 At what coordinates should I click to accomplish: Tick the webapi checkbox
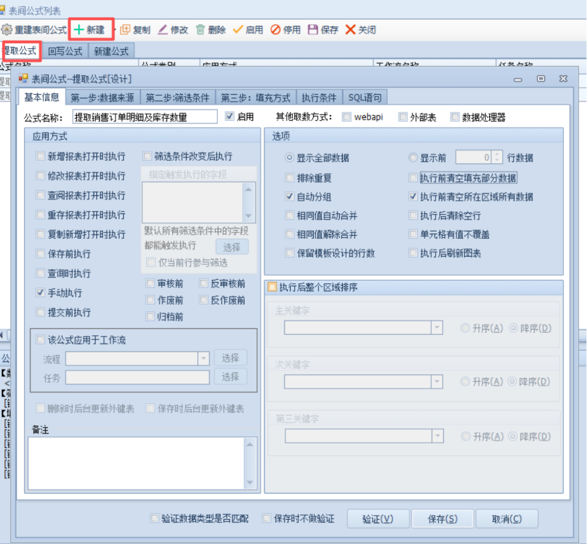coord(347,117)
